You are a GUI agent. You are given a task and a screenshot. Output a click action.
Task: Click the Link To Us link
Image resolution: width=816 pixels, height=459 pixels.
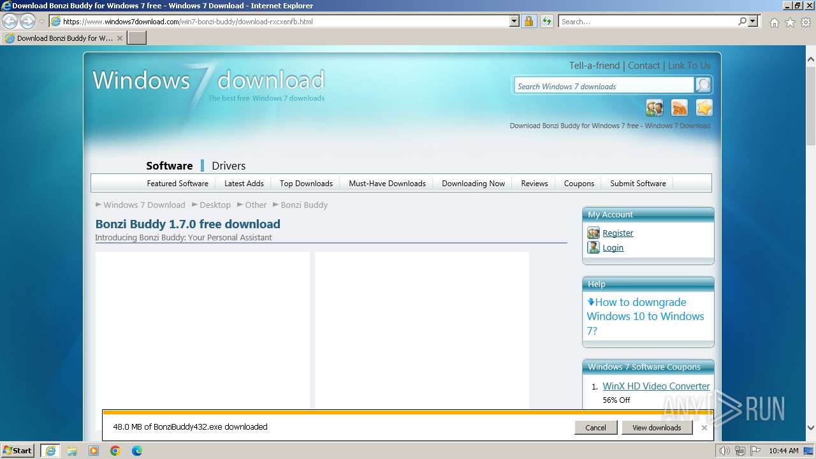click(x=689, y=66)
